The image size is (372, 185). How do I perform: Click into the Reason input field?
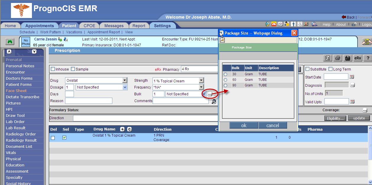point(89,101)
